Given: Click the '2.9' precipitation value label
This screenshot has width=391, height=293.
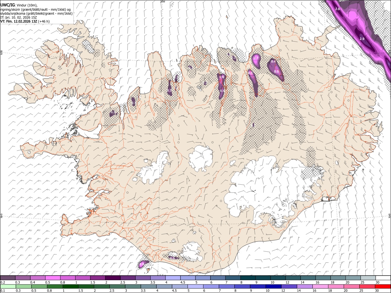Looking at the screenshot, I should point(362,39).
